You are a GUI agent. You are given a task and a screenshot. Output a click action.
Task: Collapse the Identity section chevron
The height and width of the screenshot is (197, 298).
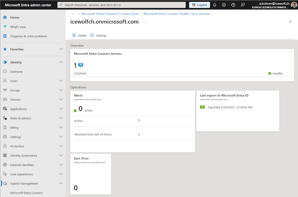[x=61, y=62]
